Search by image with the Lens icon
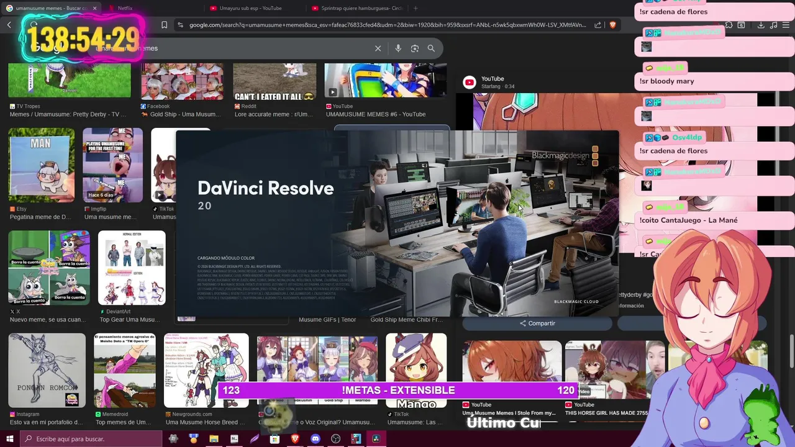 pyautogui.click(x=415, y=48)
